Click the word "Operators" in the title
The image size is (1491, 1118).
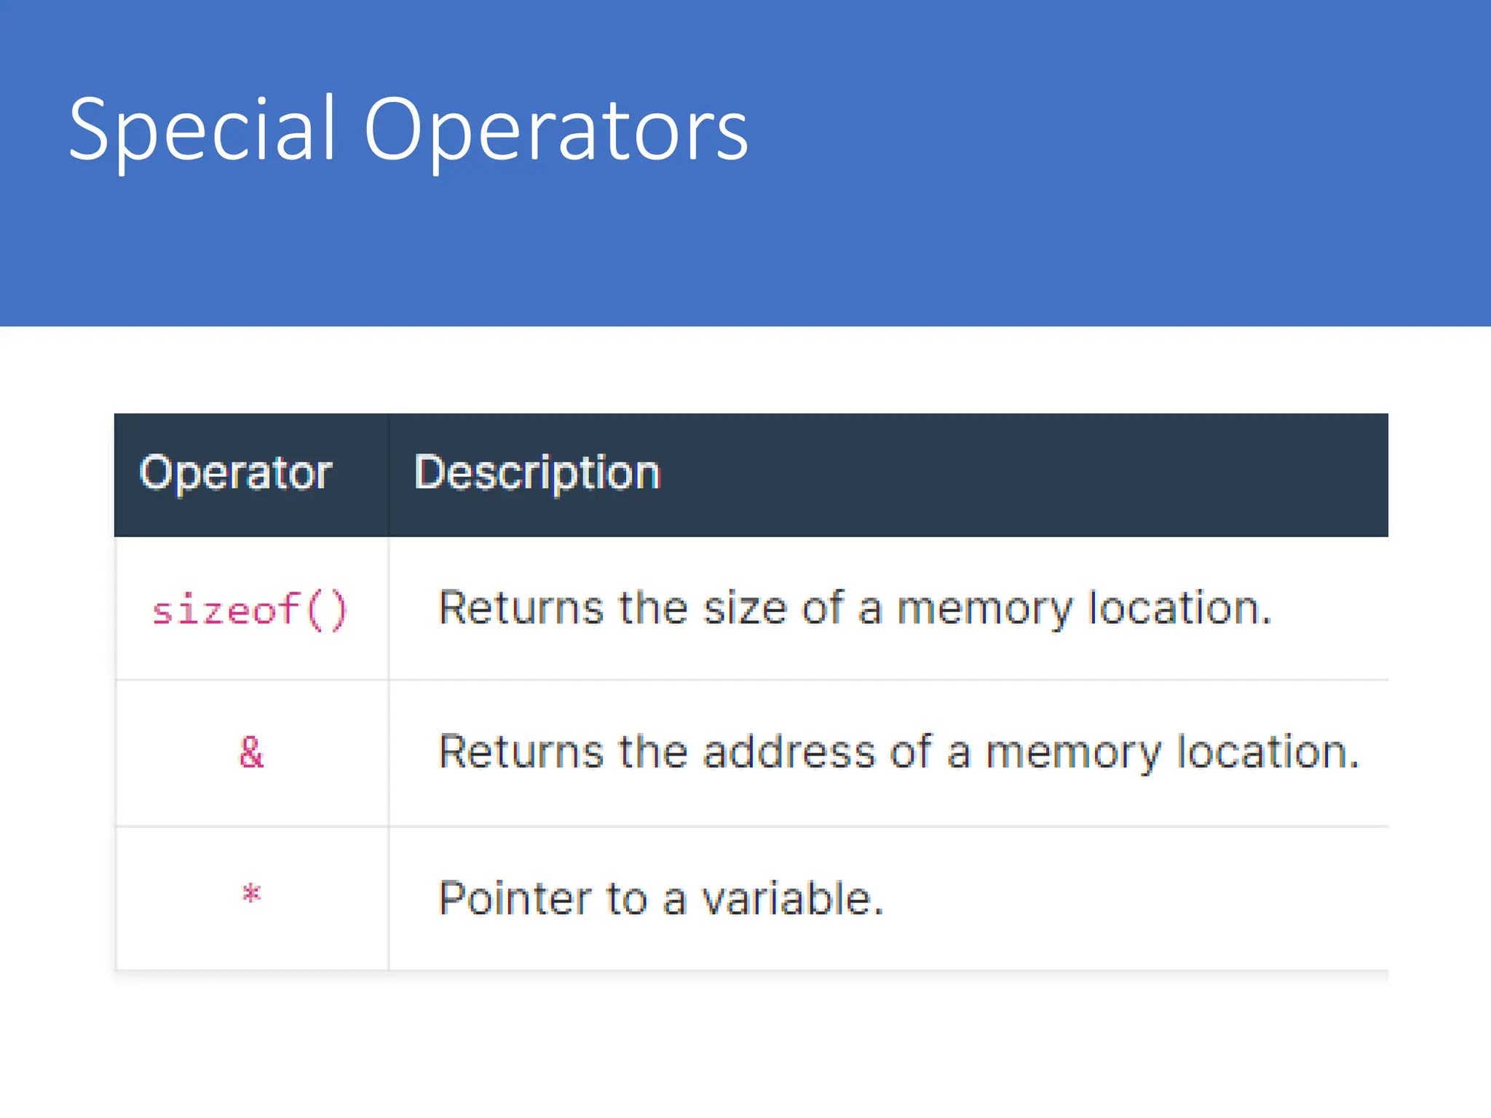(555, 131)
